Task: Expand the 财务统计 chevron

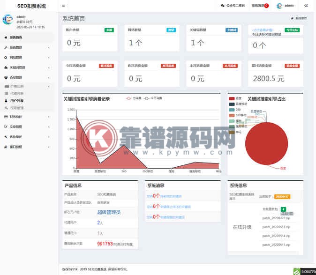Action: click(x=49, y=117)
